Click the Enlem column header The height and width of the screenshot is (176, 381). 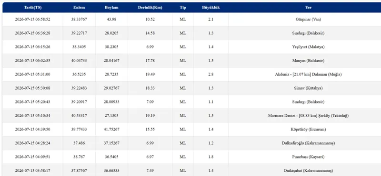[79, 8]
